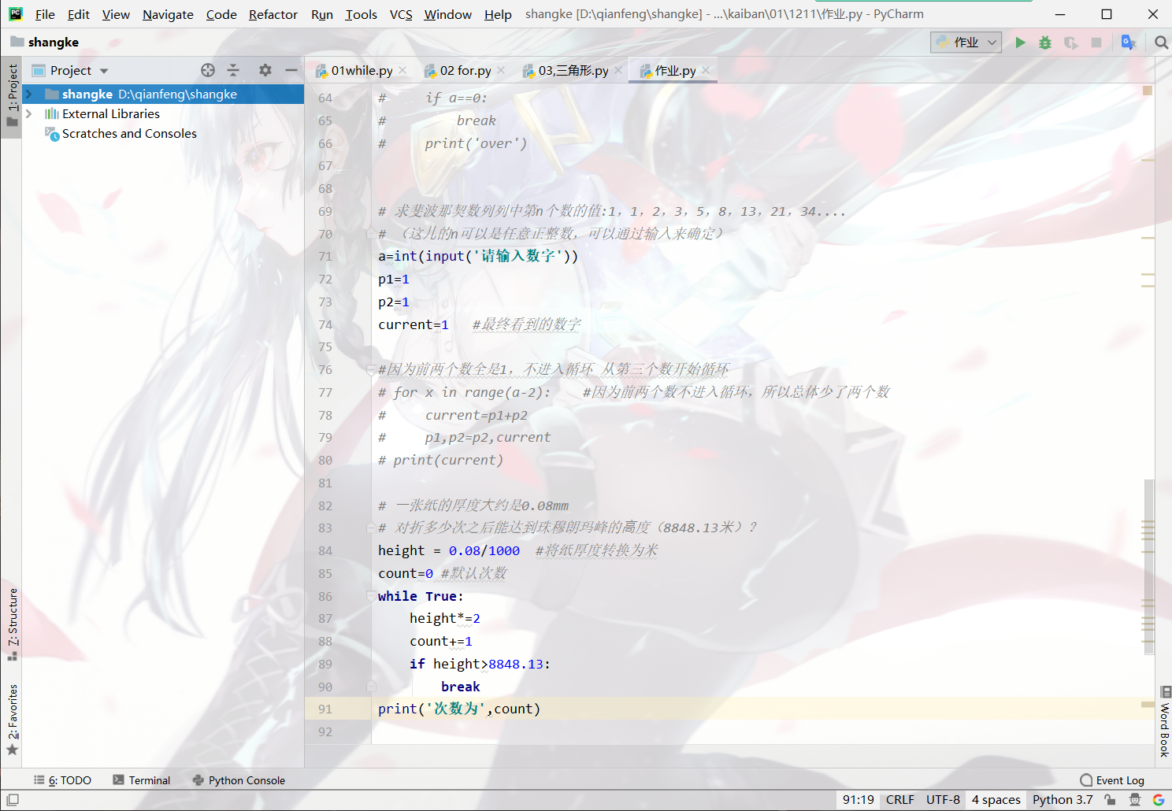Open the run configurations dropdown

[966, 42]
